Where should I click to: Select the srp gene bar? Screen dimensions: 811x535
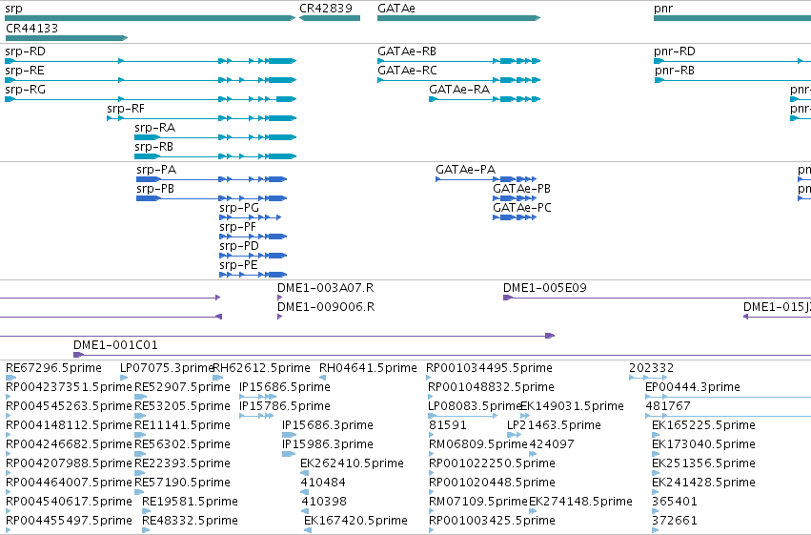[x=150, y=18]
